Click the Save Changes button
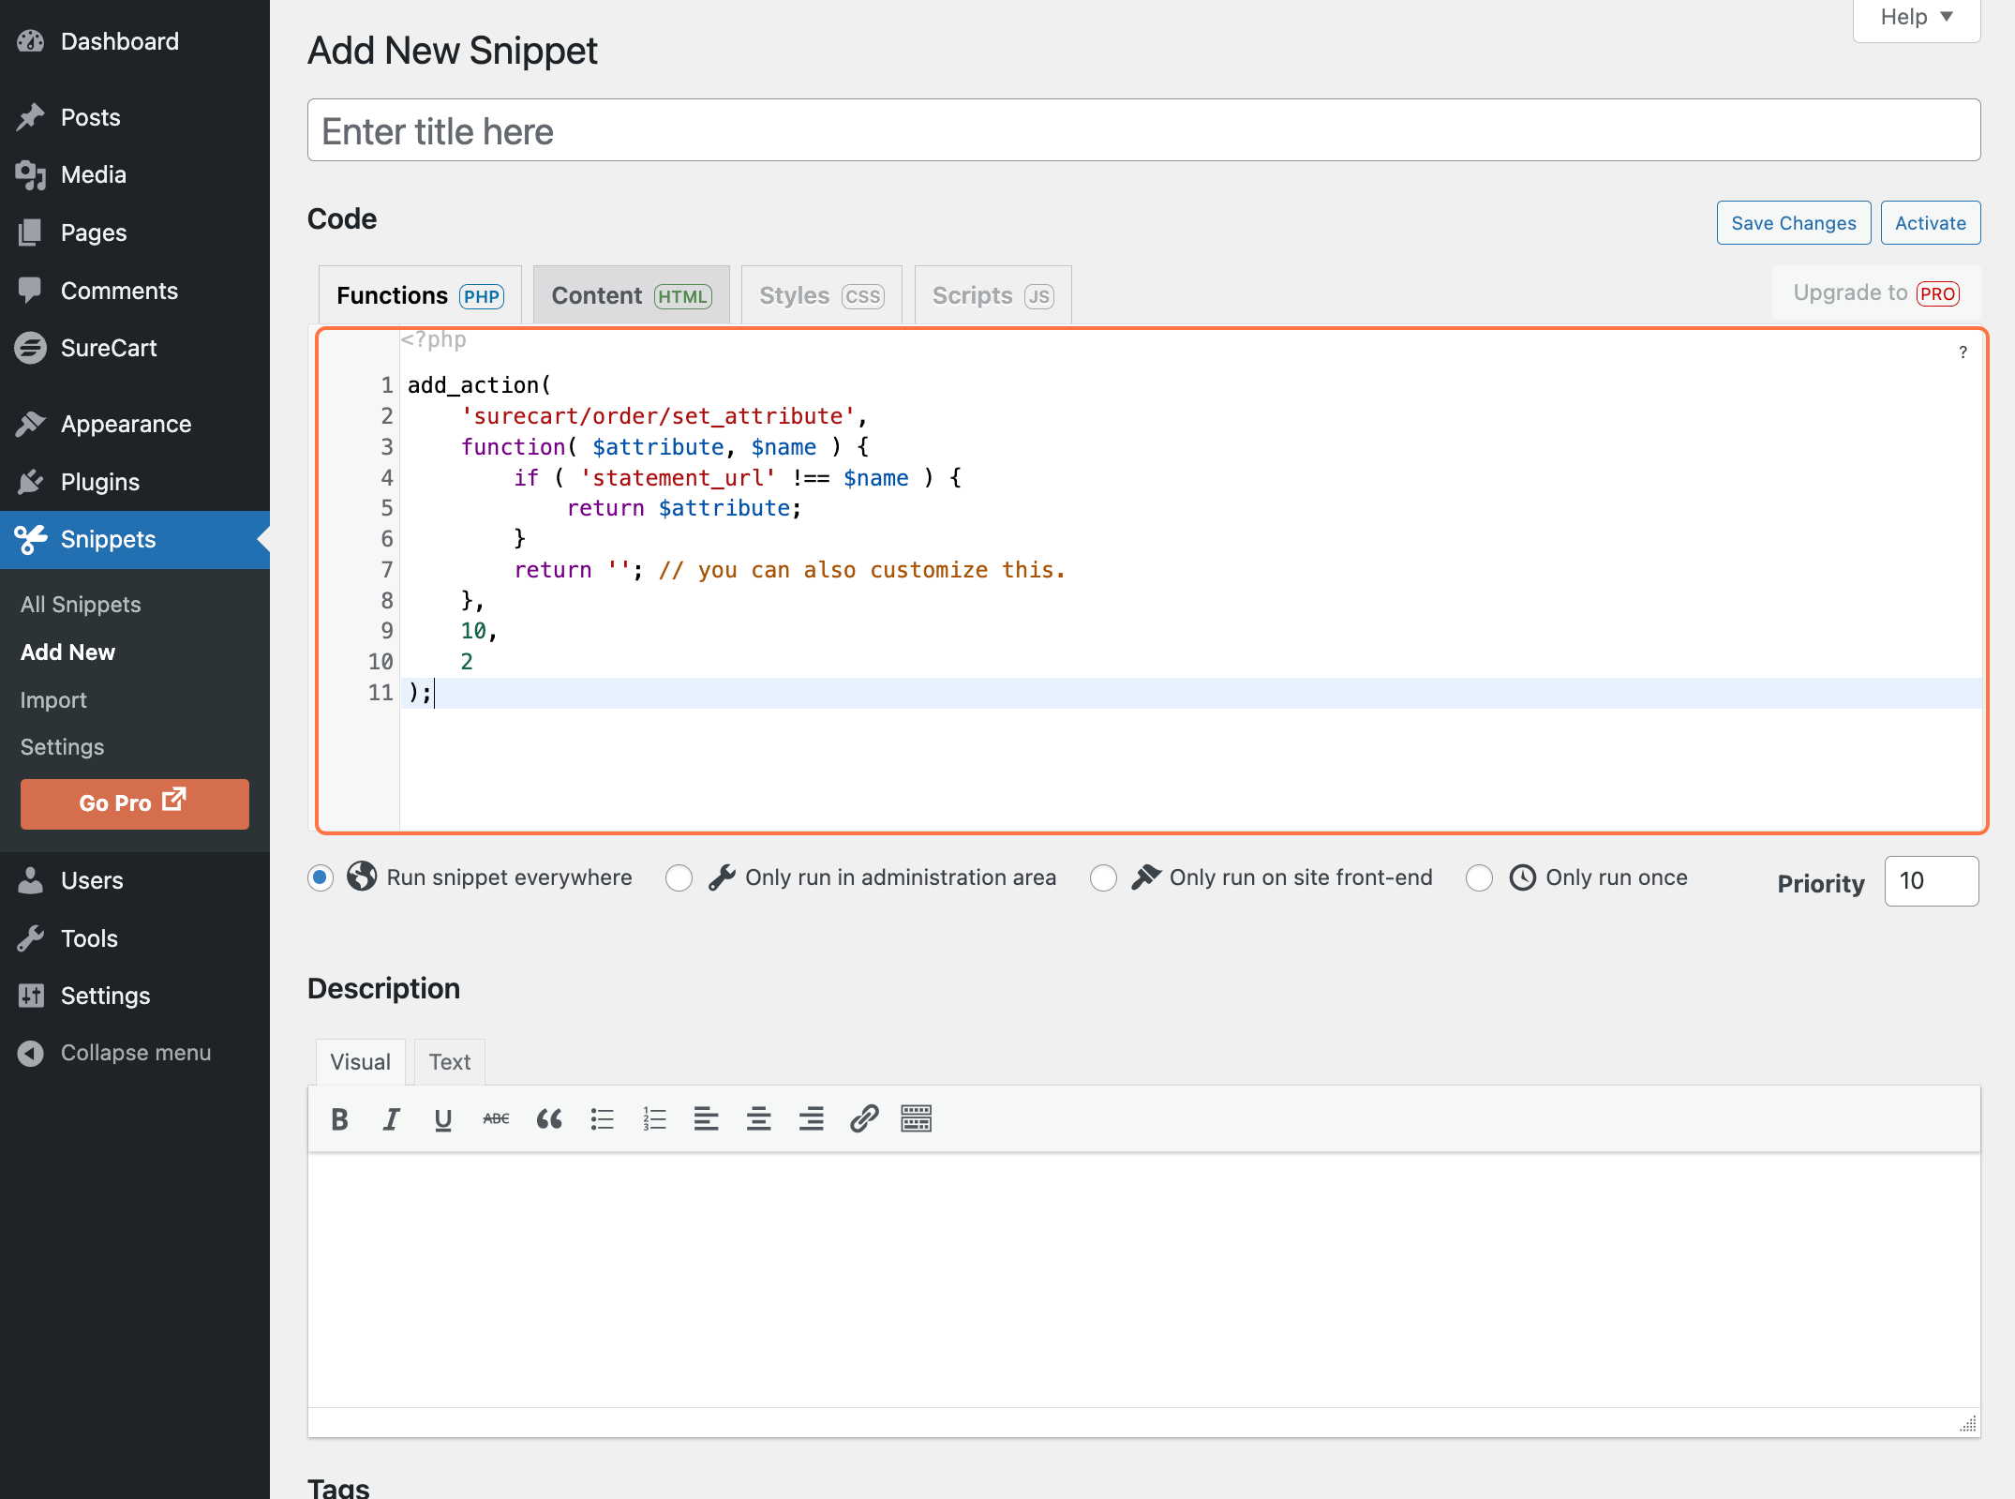This screenshot has height=1499, width=2015. (1793, 220)
